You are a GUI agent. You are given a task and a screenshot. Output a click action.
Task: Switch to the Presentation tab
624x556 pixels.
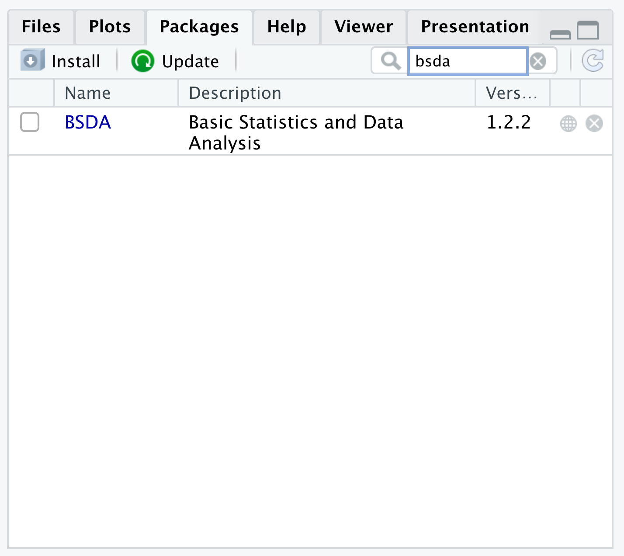475,27
